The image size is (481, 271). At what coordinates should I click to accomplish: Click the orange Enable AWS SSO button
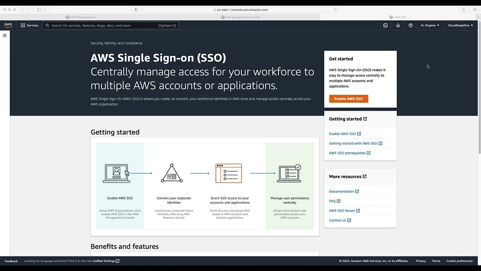pyautogui.click(x=348, y=99)
